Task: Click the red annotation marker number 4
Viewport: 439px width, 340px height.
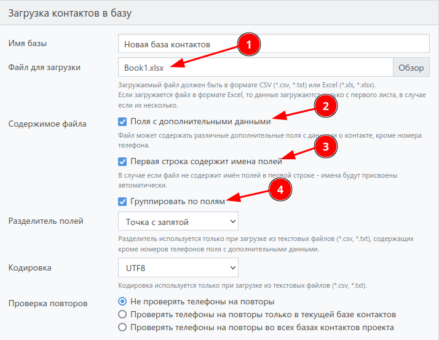Action: [280, 190]
